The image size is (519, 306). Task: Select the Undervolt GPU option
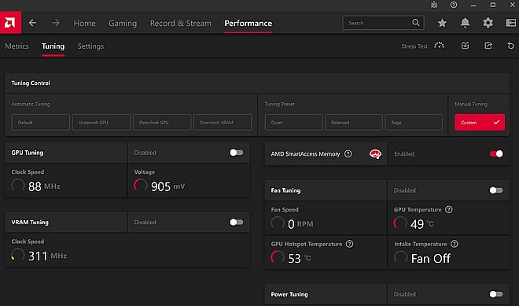coord(101,122)
